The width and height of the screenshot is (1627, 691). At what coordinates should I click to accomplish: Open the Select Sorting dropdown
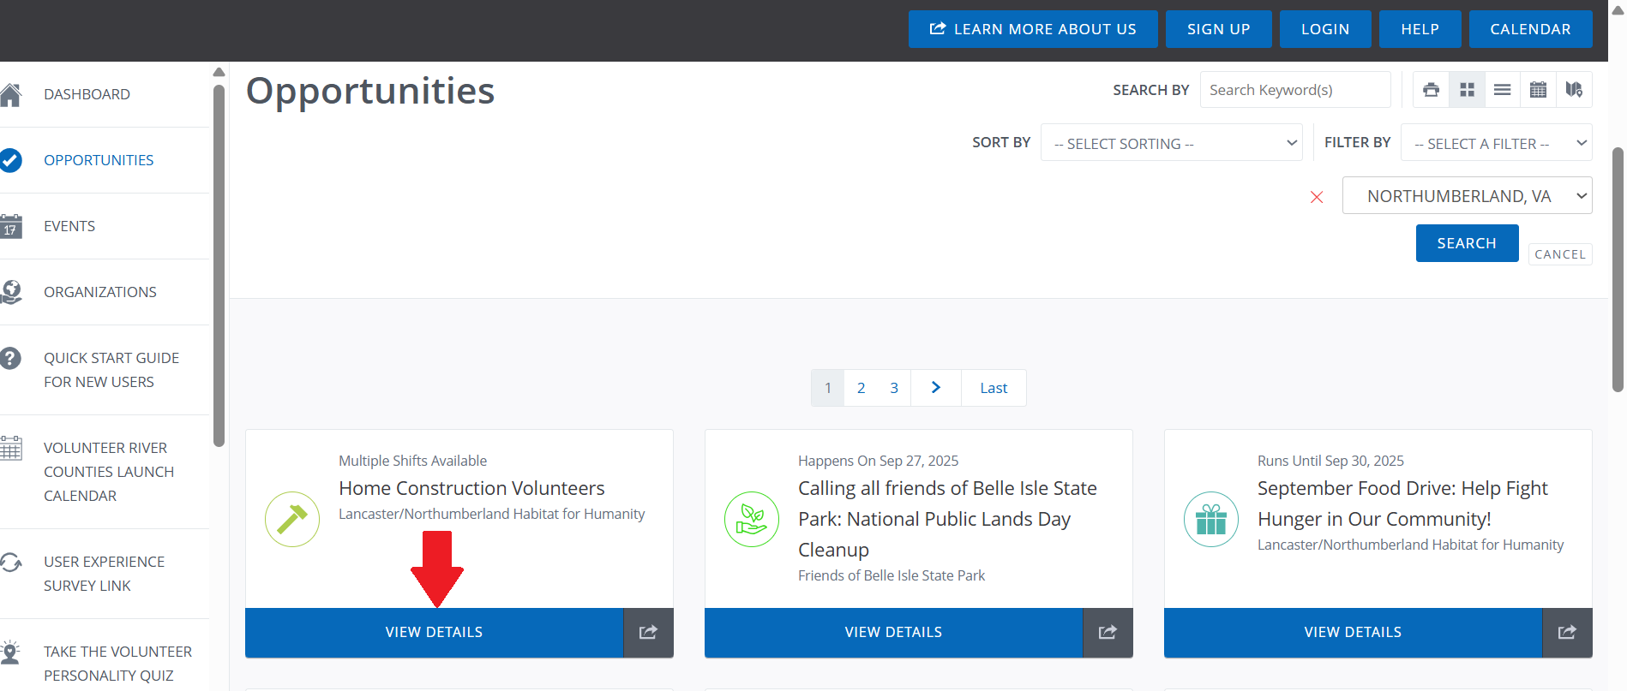coord(1172,143)
